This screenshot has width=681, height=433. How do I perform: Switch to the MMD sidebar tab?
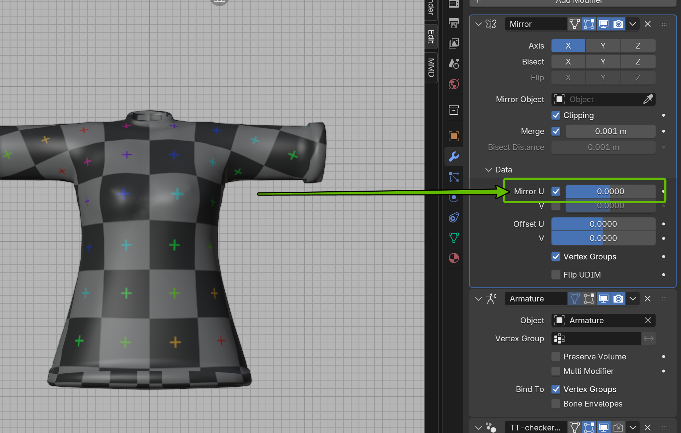431,68
